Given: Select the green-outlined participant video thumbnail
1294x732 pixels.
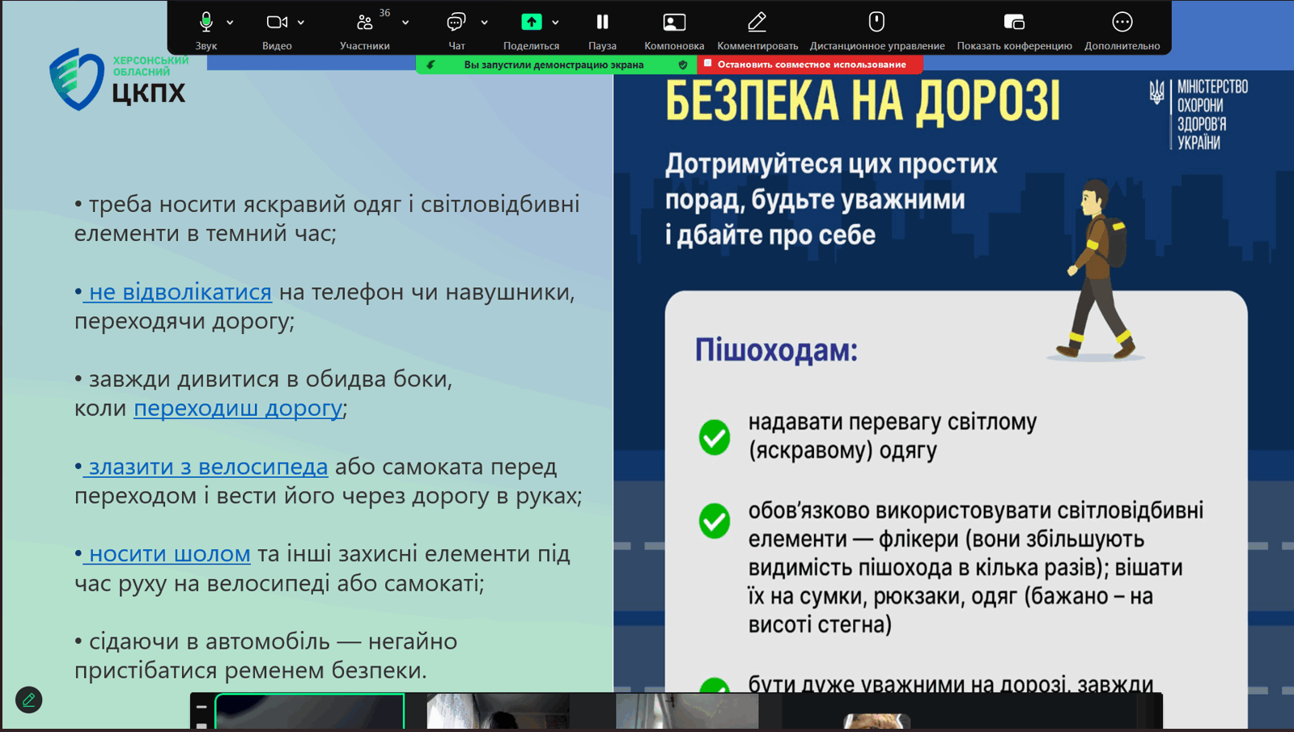Looking at the screenshot, I should coord(310,712).
